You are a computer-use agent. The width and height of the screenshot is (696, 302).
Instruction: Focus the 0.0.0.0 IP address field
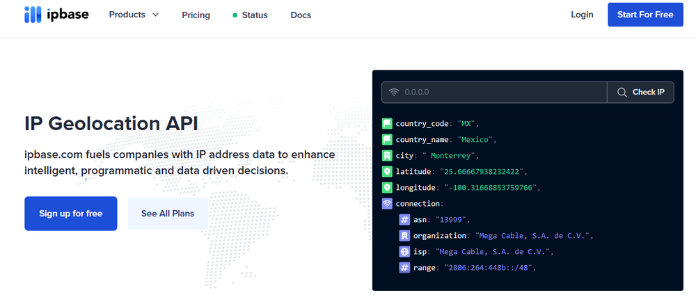[494, 93]
